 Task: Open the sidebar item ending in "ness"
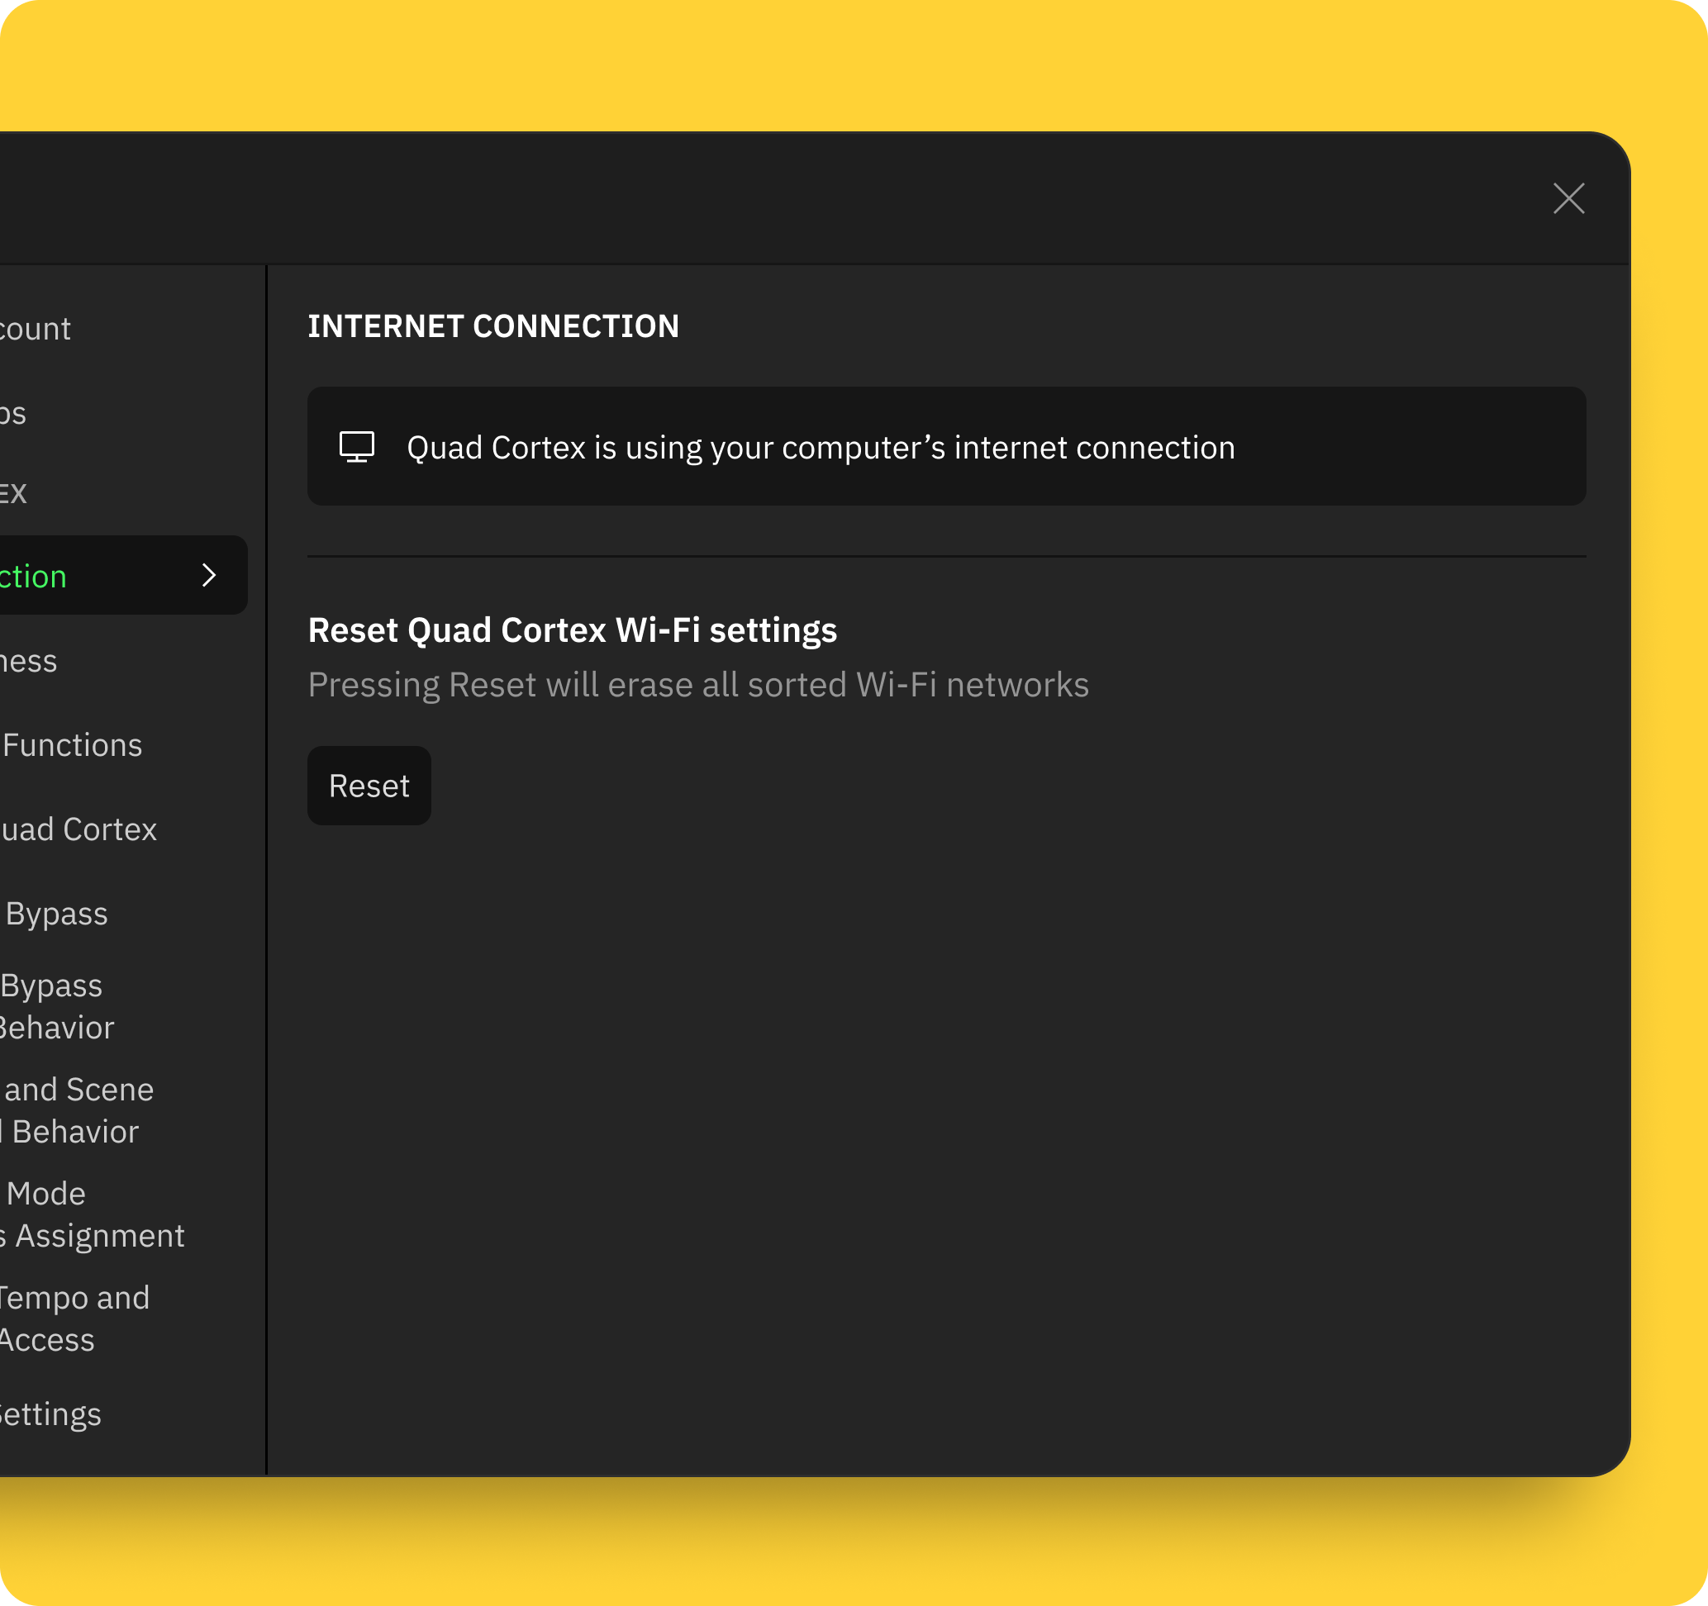click(28, 661)
